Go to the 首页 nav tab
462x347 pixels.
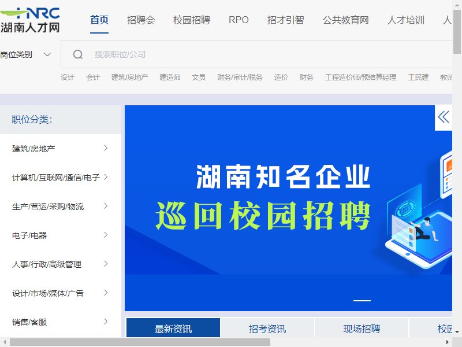click(99, 20)
